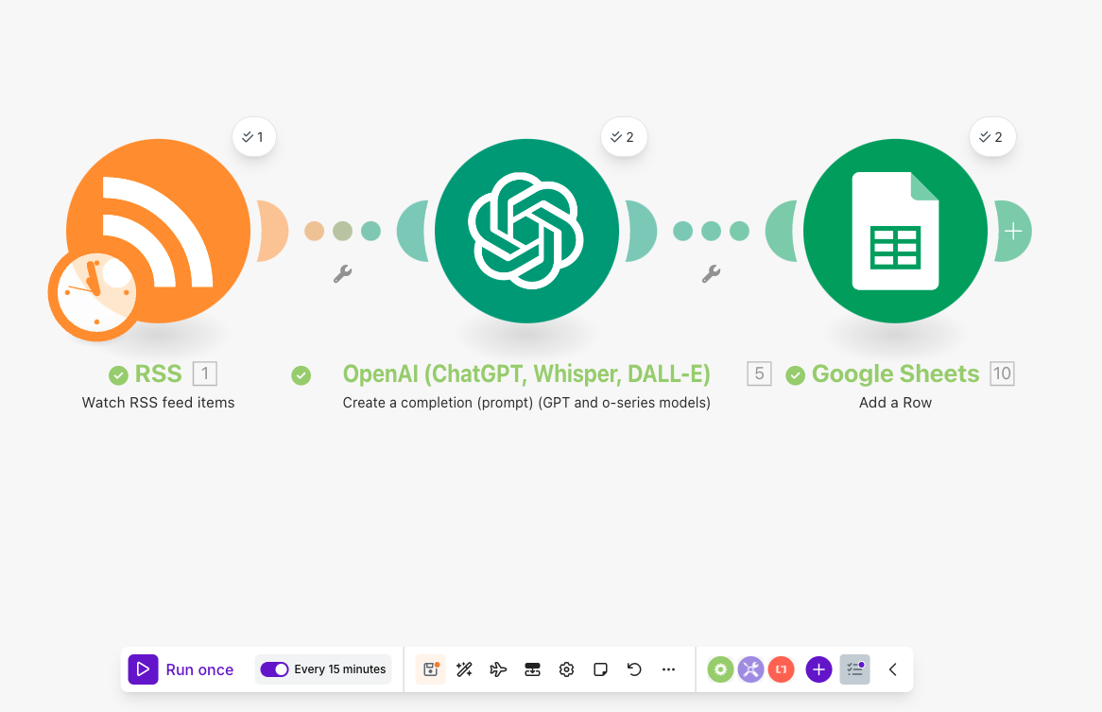
Task: Click purple plus to add favorites
Action: 818,669
